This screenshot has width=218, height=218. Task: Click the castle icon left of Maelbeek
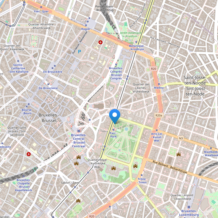pos(179,154)
